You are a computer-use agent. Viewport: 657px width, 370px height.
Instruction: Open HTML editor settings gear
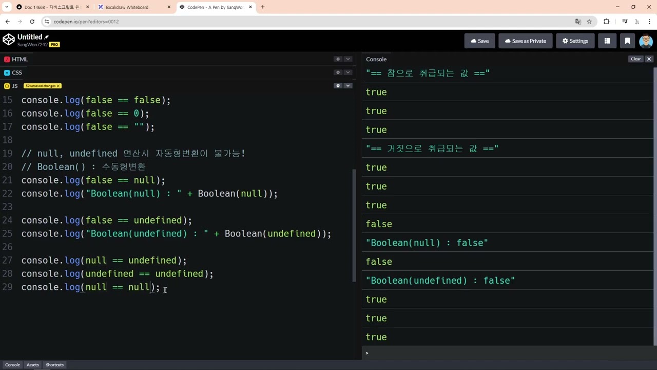click(338, 59)
